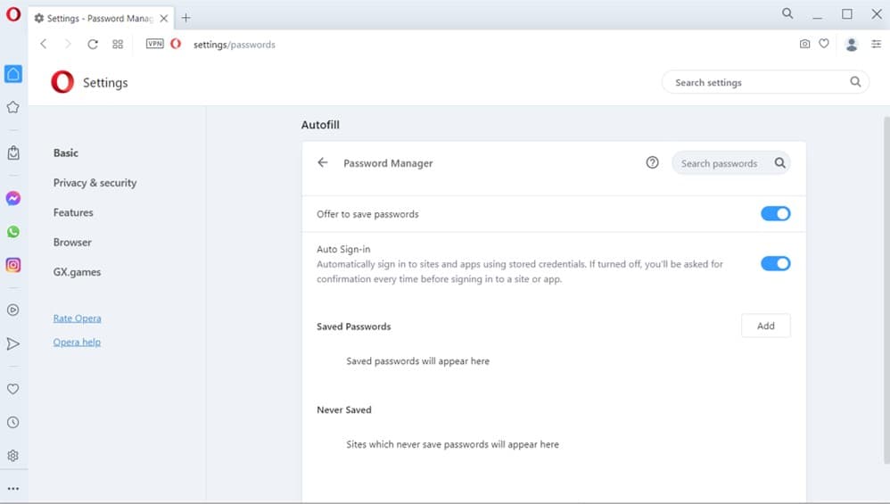Open Password Manager help question icon
This screenshot has height=504, width=890.
(x=652, y=163)
